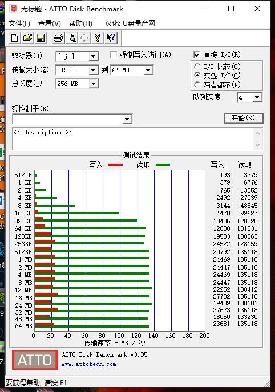The width and height of the screenshot is (275, 392).
Task: Open 队列深度 queue depth 4 dropdown
Action: coord(257,97)
